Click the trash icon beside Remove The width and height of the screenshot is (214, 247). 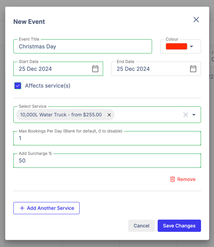[x=172, y=179]
